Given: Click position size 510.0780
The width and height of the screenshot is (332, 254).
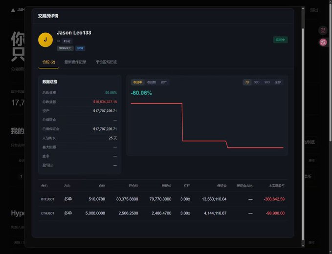Looking at the screenshot, I should 97,199.
